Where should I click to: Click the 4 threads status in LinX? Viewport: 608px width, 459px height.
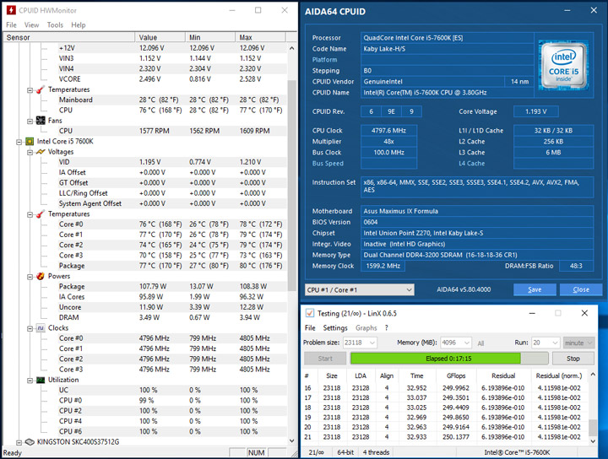376,452
